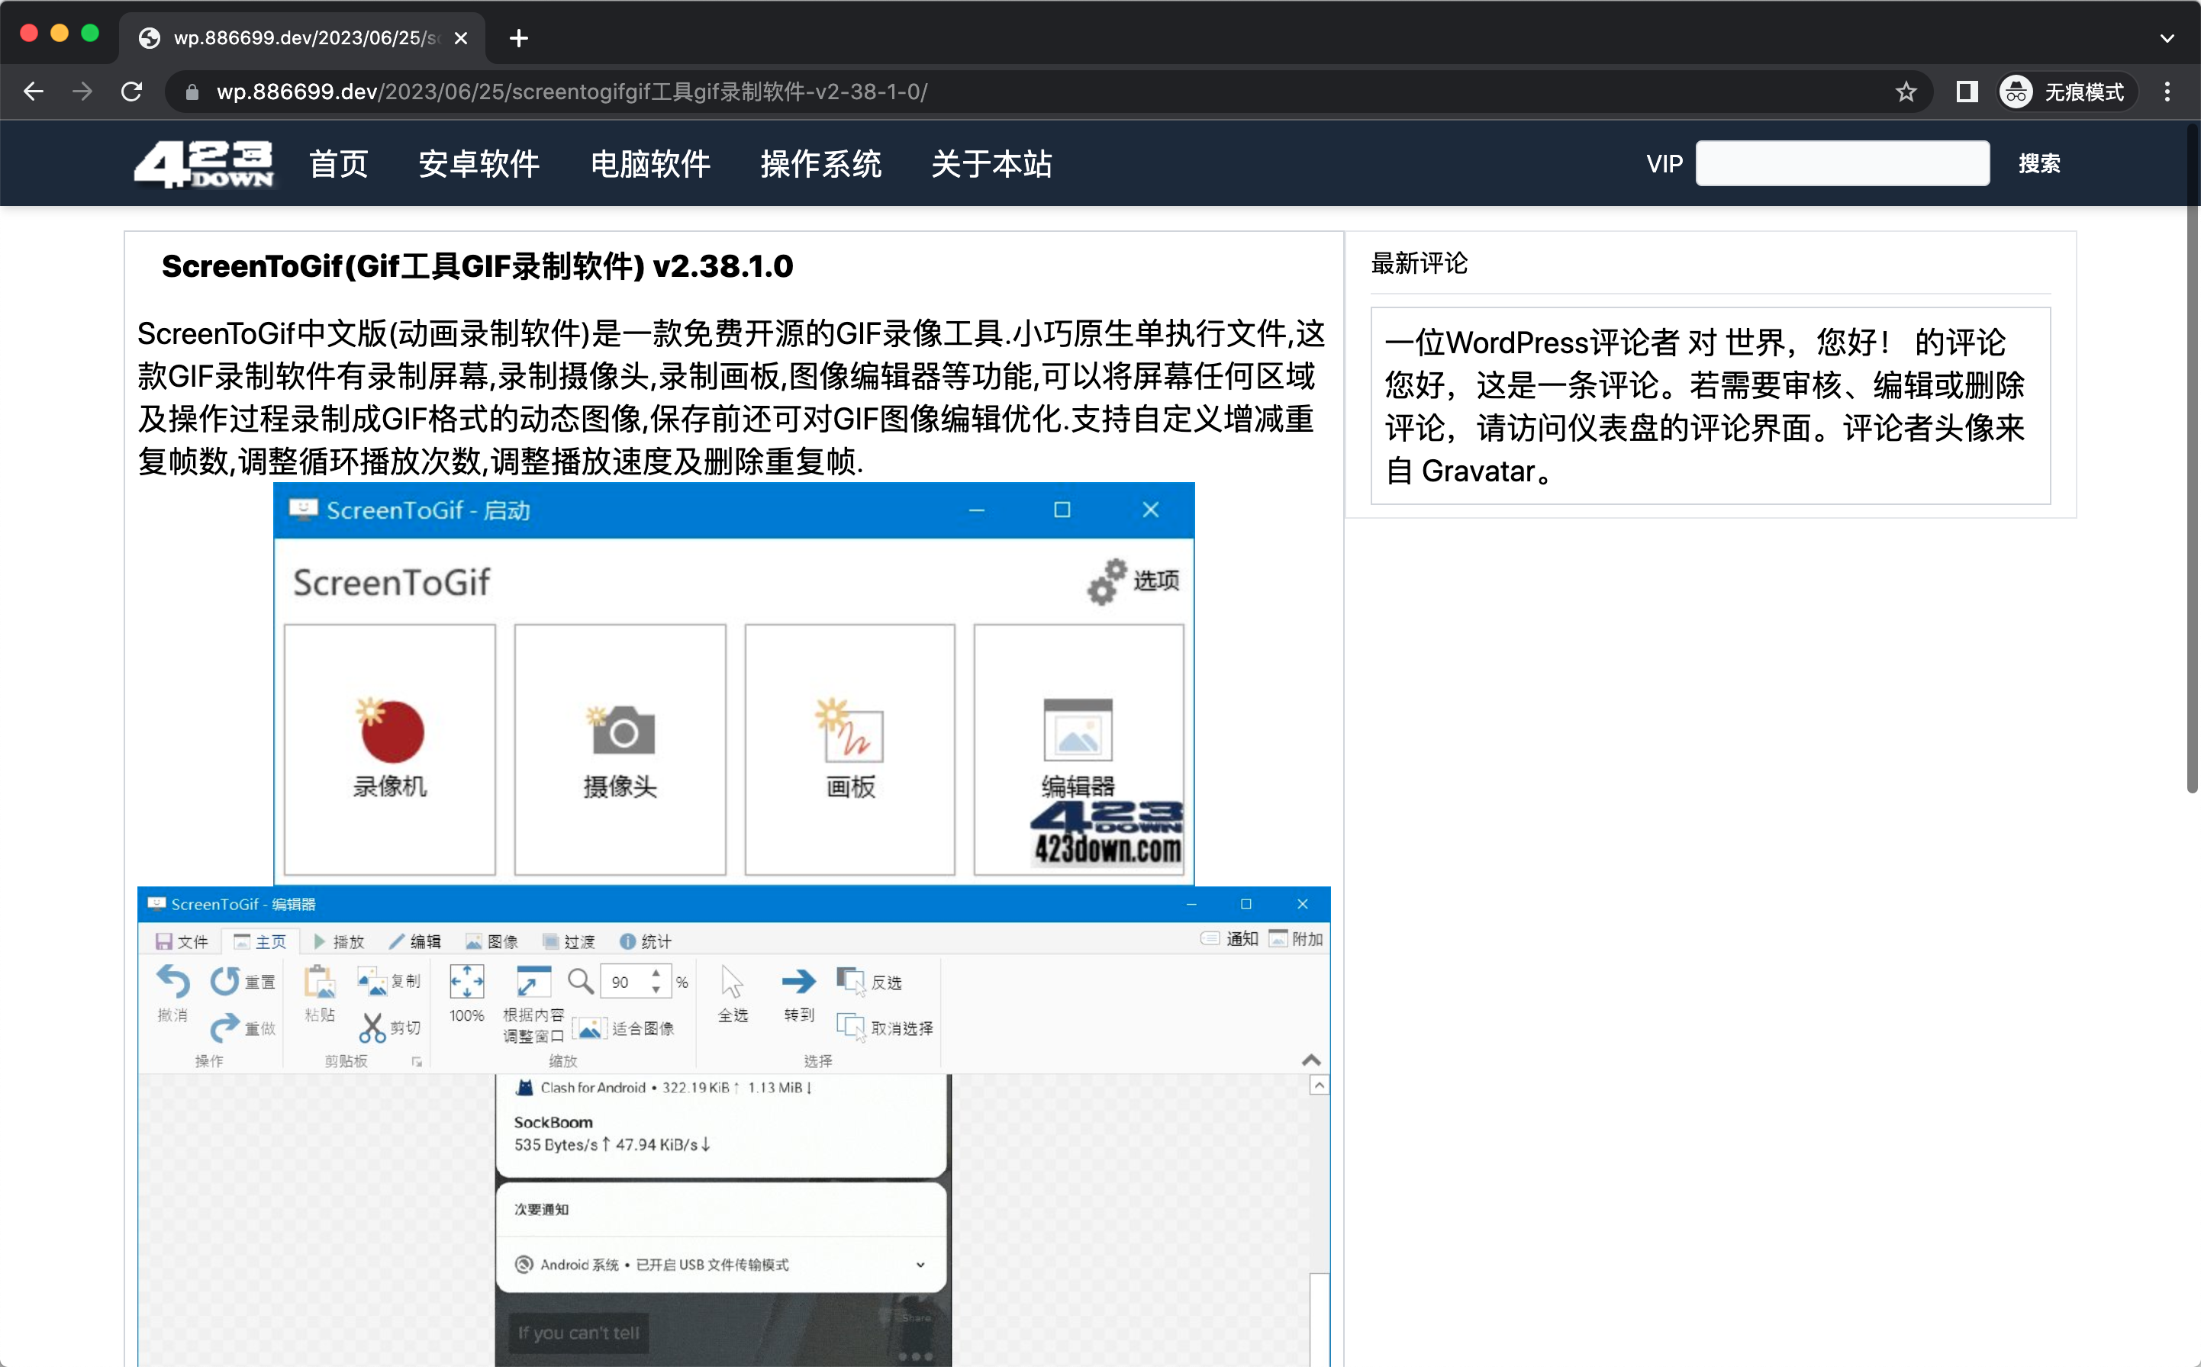Screen dimensions: 2201x1367
Task: Focus the site search input field
Action: point(1841,164)
